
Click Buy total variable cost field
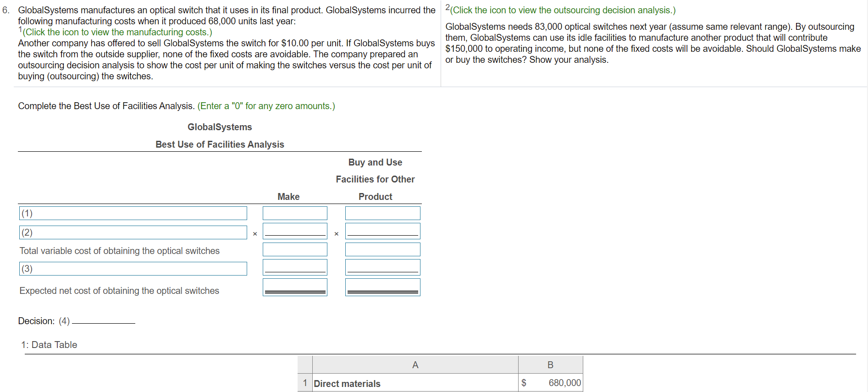pos(383,249)
